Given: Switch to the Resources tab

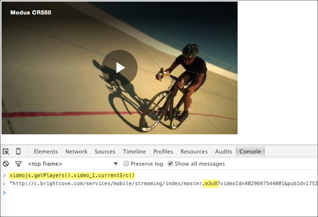Looking at the screenshot, I should click(x=194, y=151).
